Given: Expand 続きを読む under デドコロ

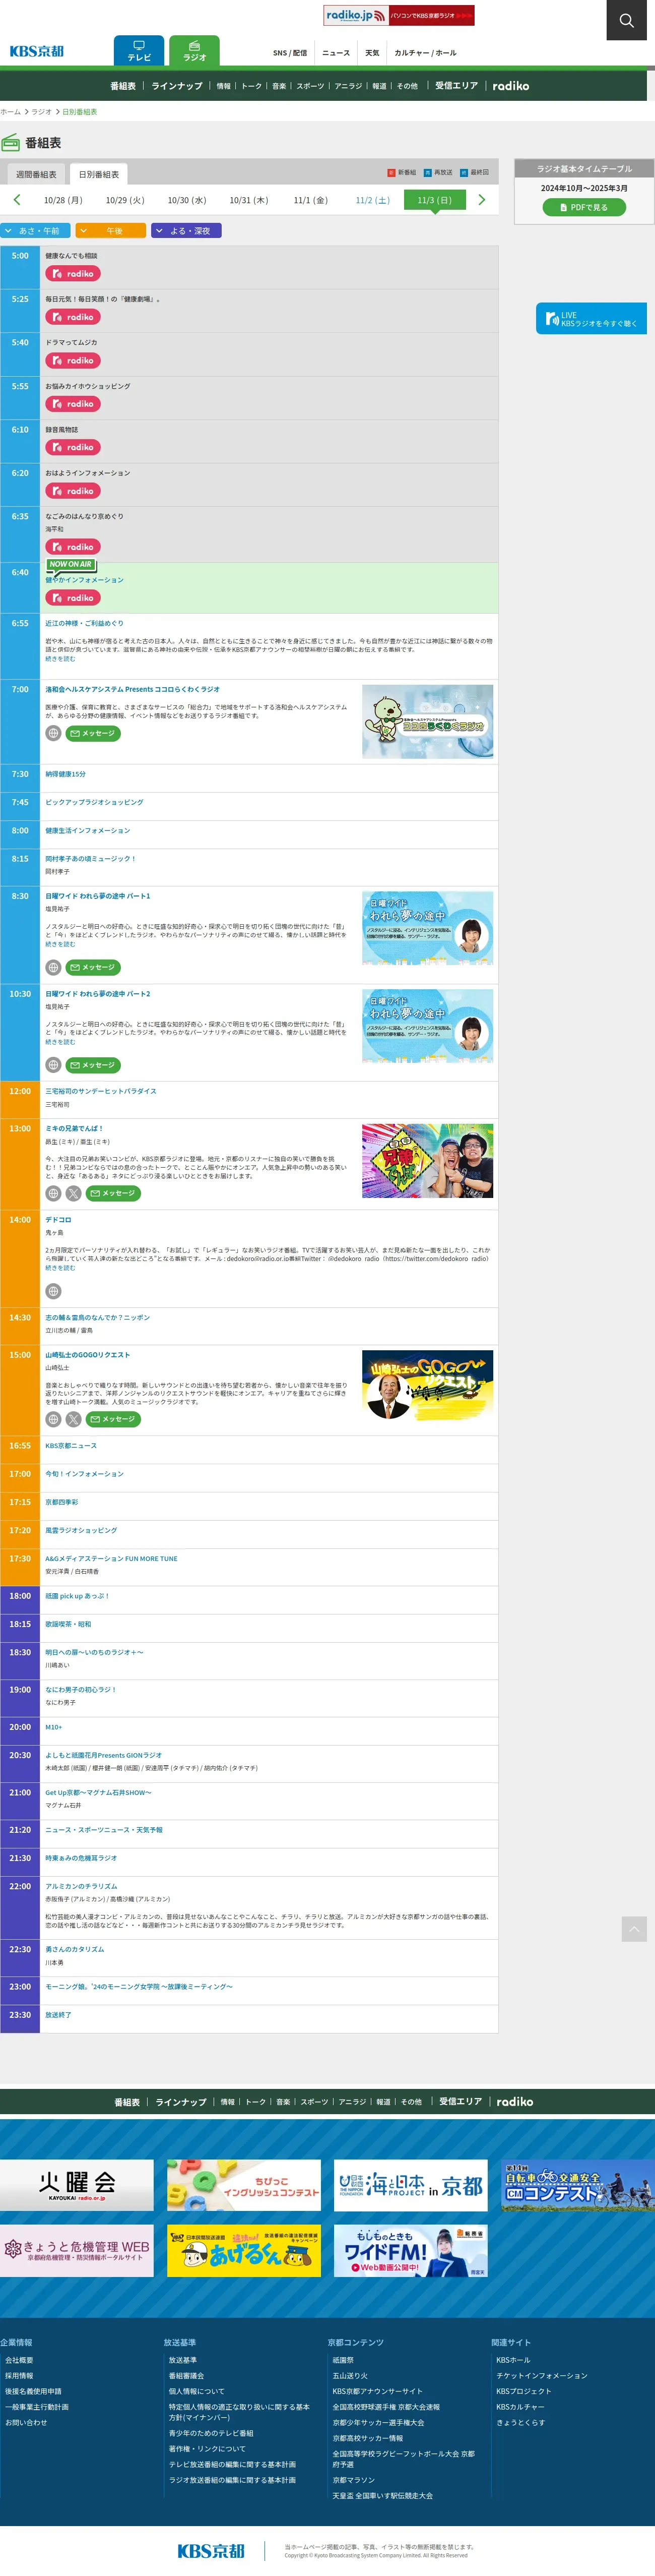Looking at the screenshot, I should 60,1268.
